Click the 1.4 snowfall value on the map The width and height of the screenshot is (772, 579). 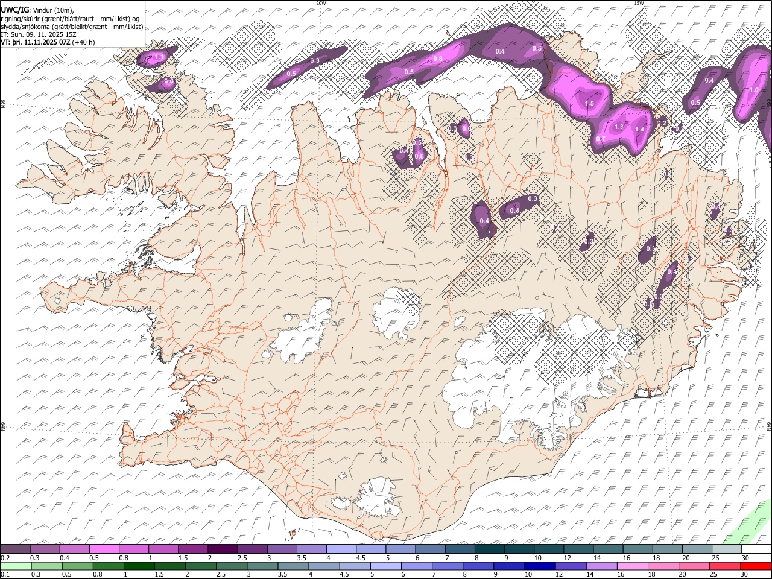(x=639, y=130)
